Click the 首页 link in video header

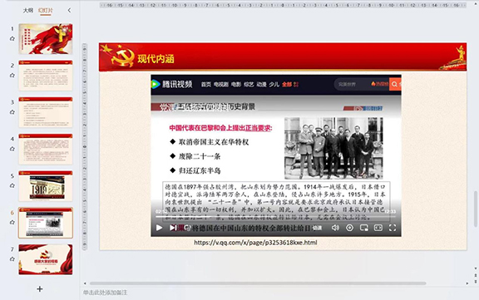pyautogui.click(x=206, y=84)
